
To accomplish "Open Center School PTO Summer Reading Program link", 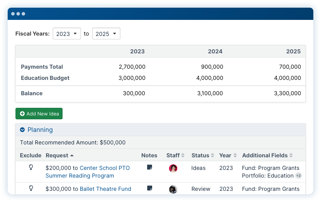I will pos(88,172).
